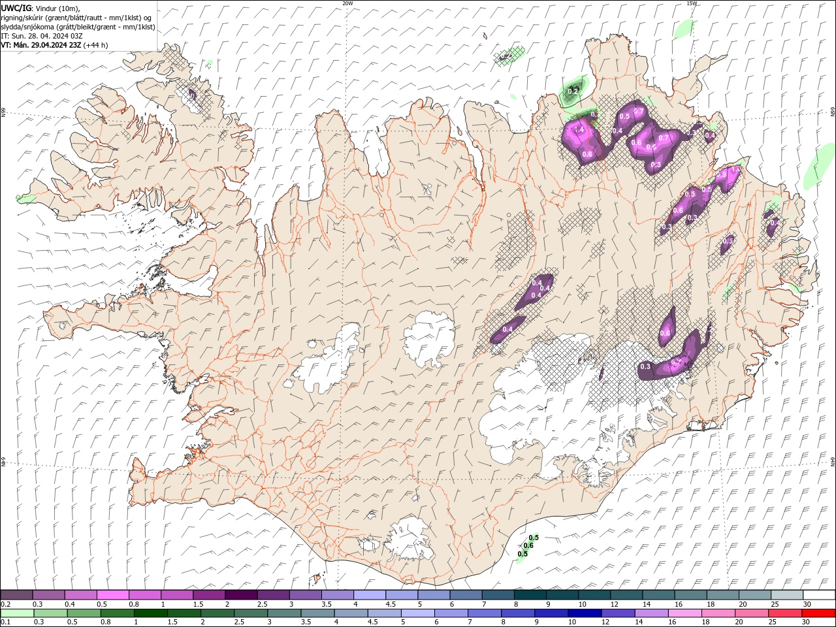
Task: Select the pale periwinkle 5 swatch in lower legend
Action: 418,613
